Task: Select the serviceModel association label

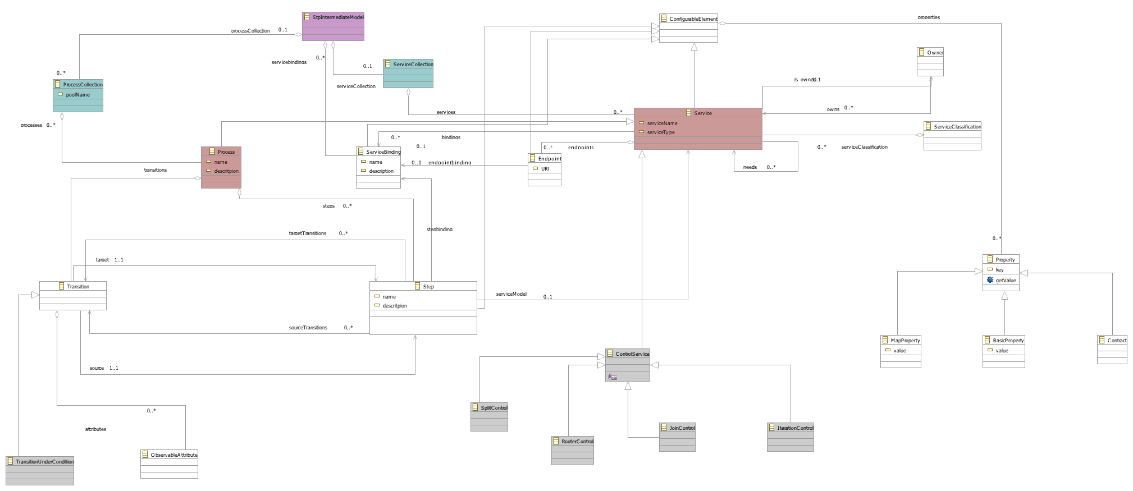Action: (511, 294)
